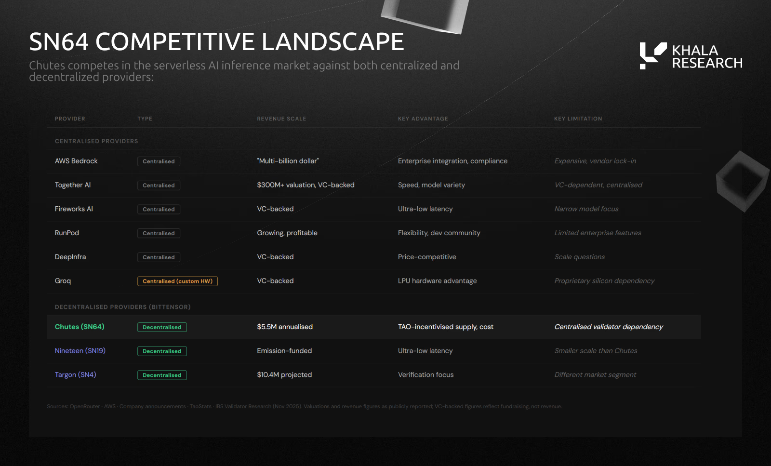Click the Decentralised badge for Targon
The image size is (771, 466).
(x=162, y=375)
